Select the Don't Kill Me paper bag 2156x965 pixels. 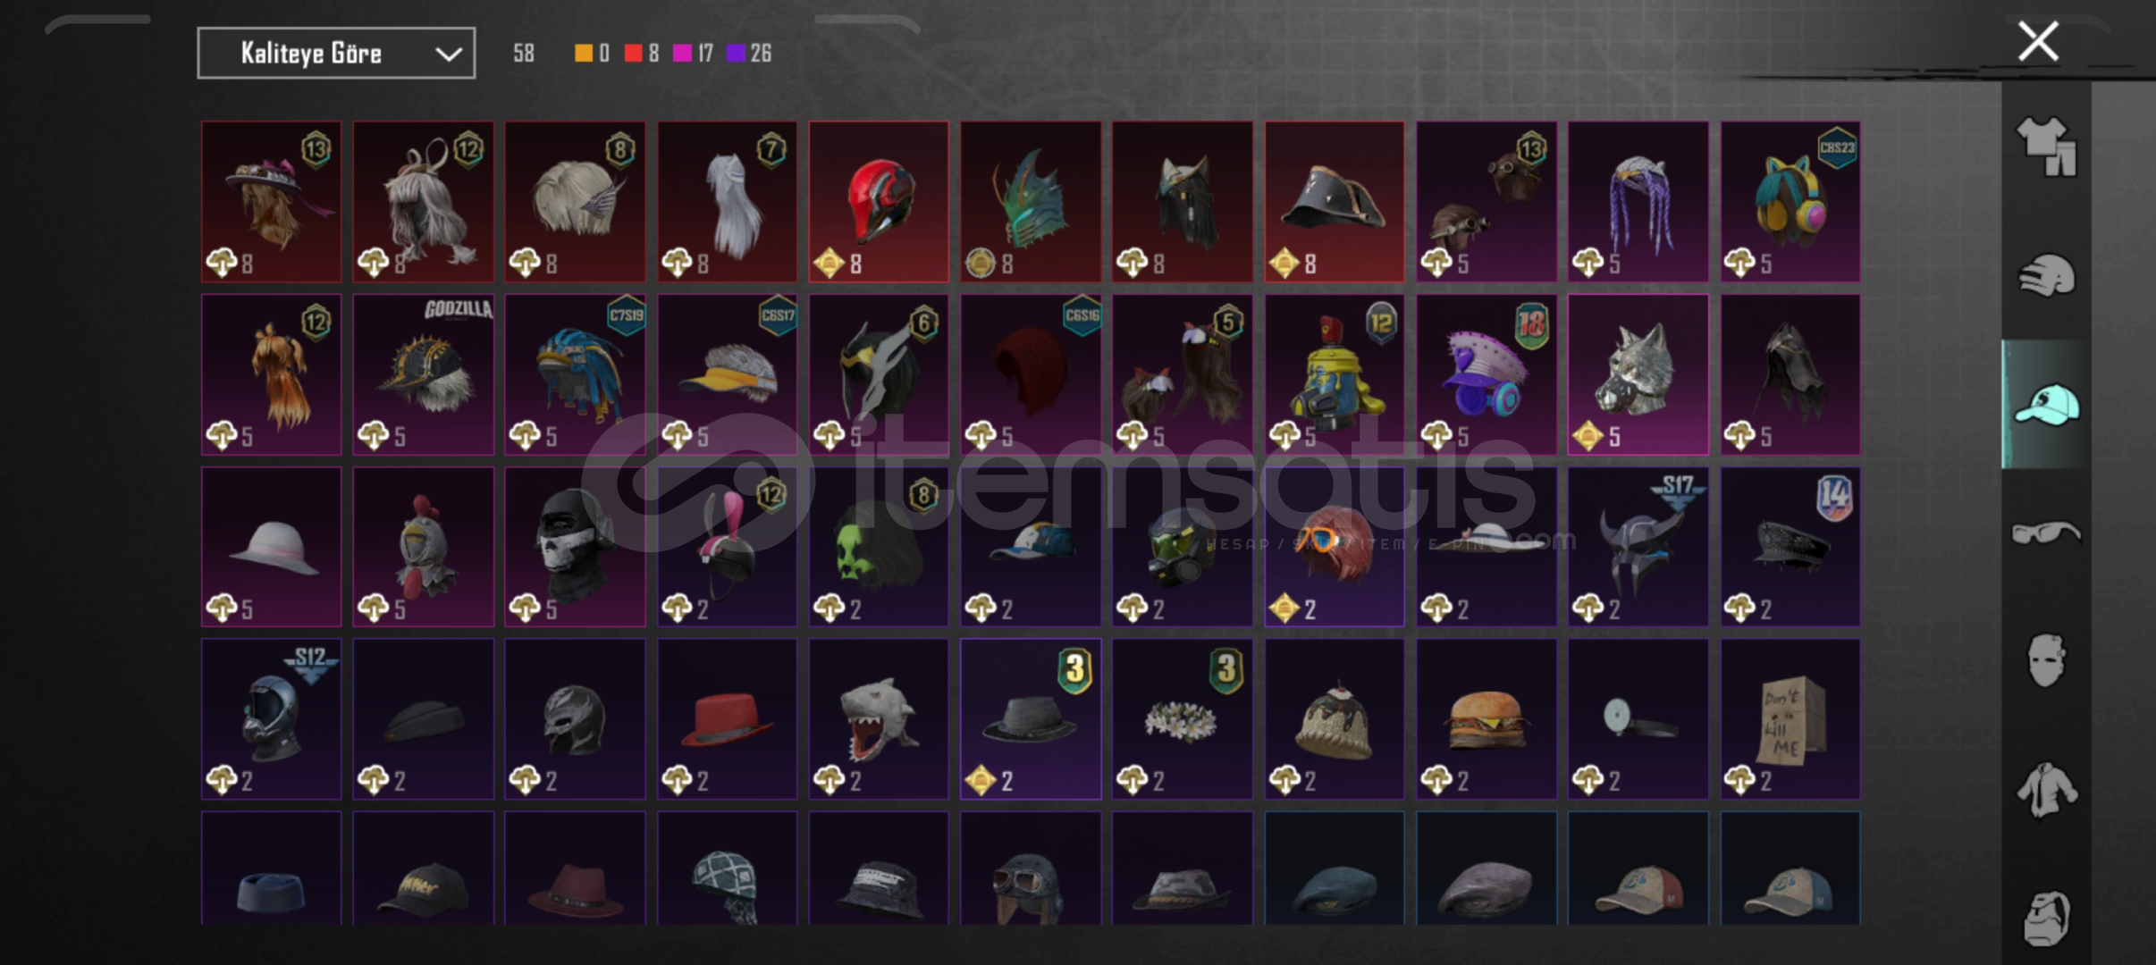click(x=1790, y=719)
